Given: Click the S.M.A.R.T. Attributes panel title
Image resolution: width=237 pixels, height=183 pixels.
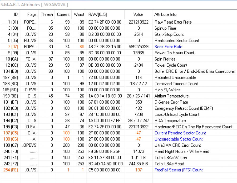Looking at the screenshot, I should tap(34, 4).
